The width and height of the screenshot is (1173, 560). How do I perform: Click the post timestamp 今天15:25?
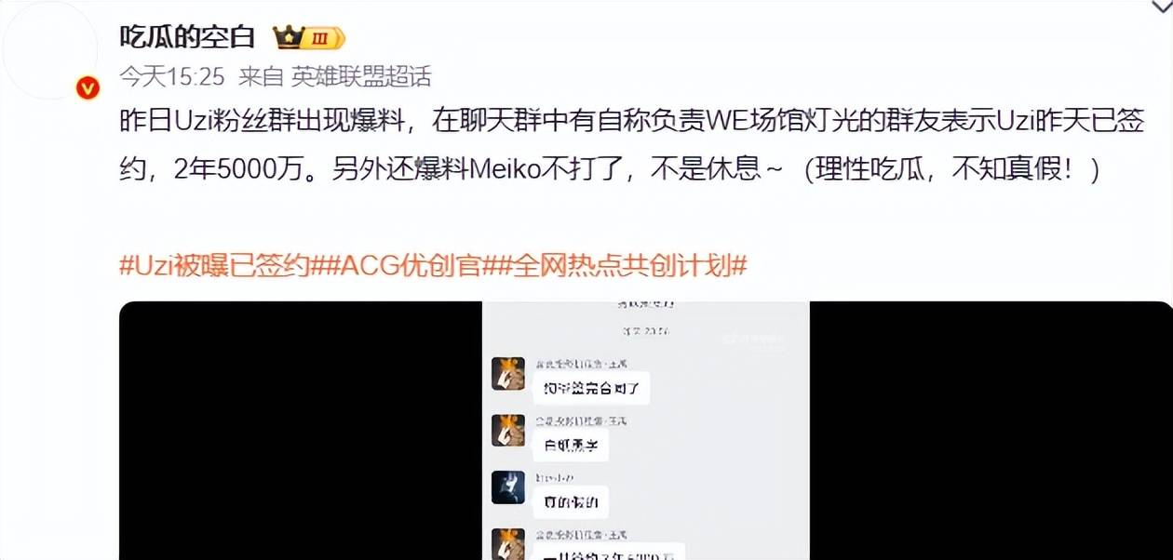[x=172, y=76]
